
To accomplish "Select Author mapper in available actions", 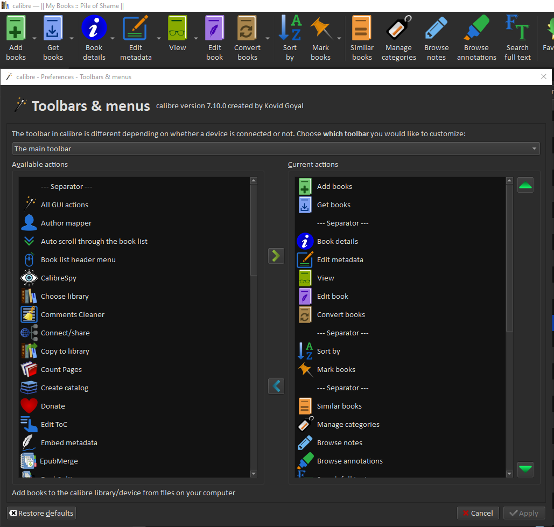I will pyautogui.click(x=134, y=223).
